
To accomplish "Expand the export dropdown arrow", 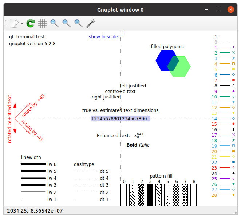I will [x=22, y=24].
